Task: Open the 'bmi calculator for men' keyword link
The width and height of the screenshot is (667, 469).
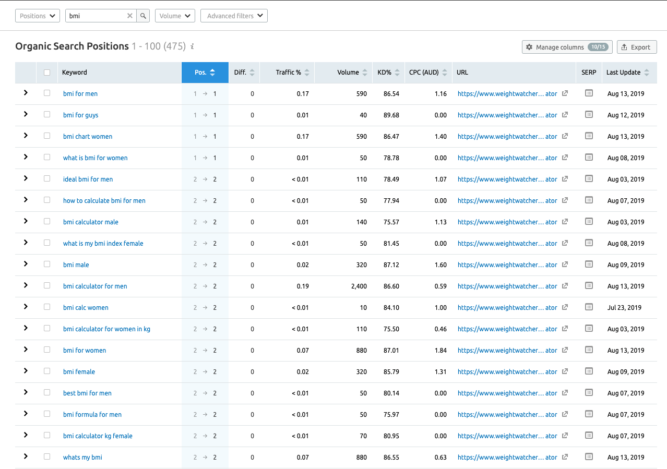Action: click(x=95, y=286)
